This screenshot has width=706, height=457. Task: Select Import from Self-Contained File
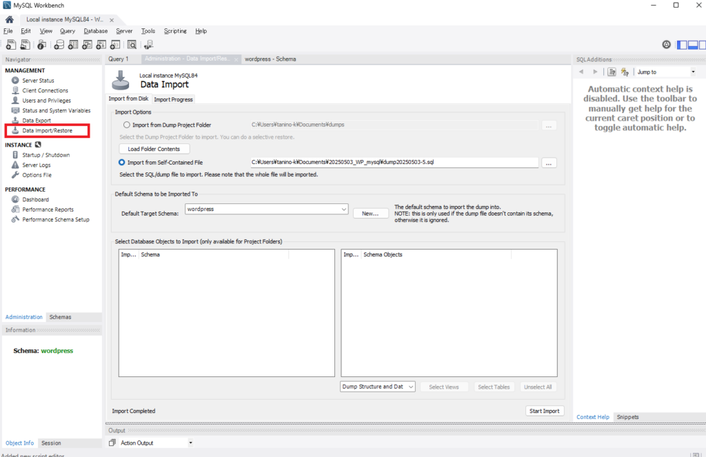point(121,162)
